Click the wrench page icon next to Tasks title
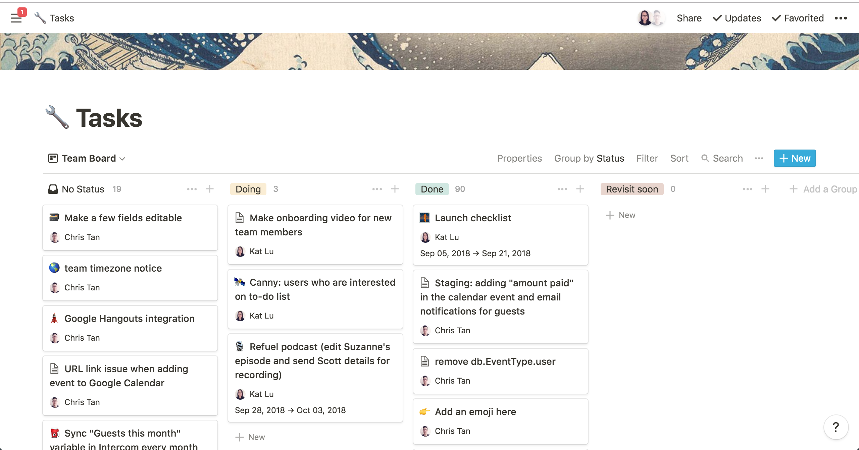Screen dimensions: 859x450 40,18
